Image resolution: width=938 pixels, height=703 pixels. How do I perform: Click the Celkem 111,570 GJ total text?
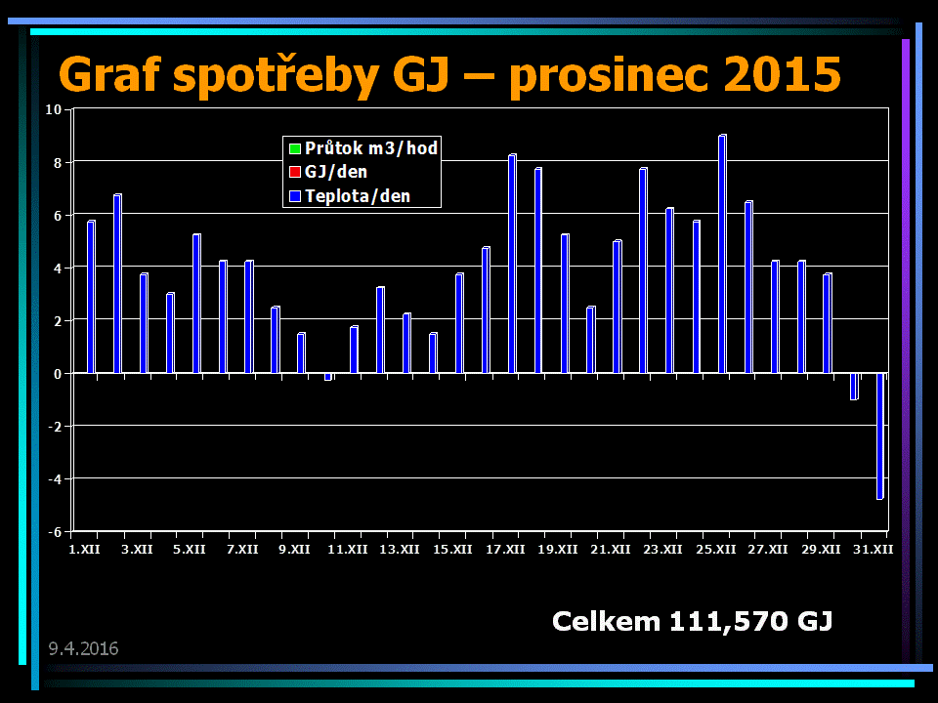coord(692,621)
